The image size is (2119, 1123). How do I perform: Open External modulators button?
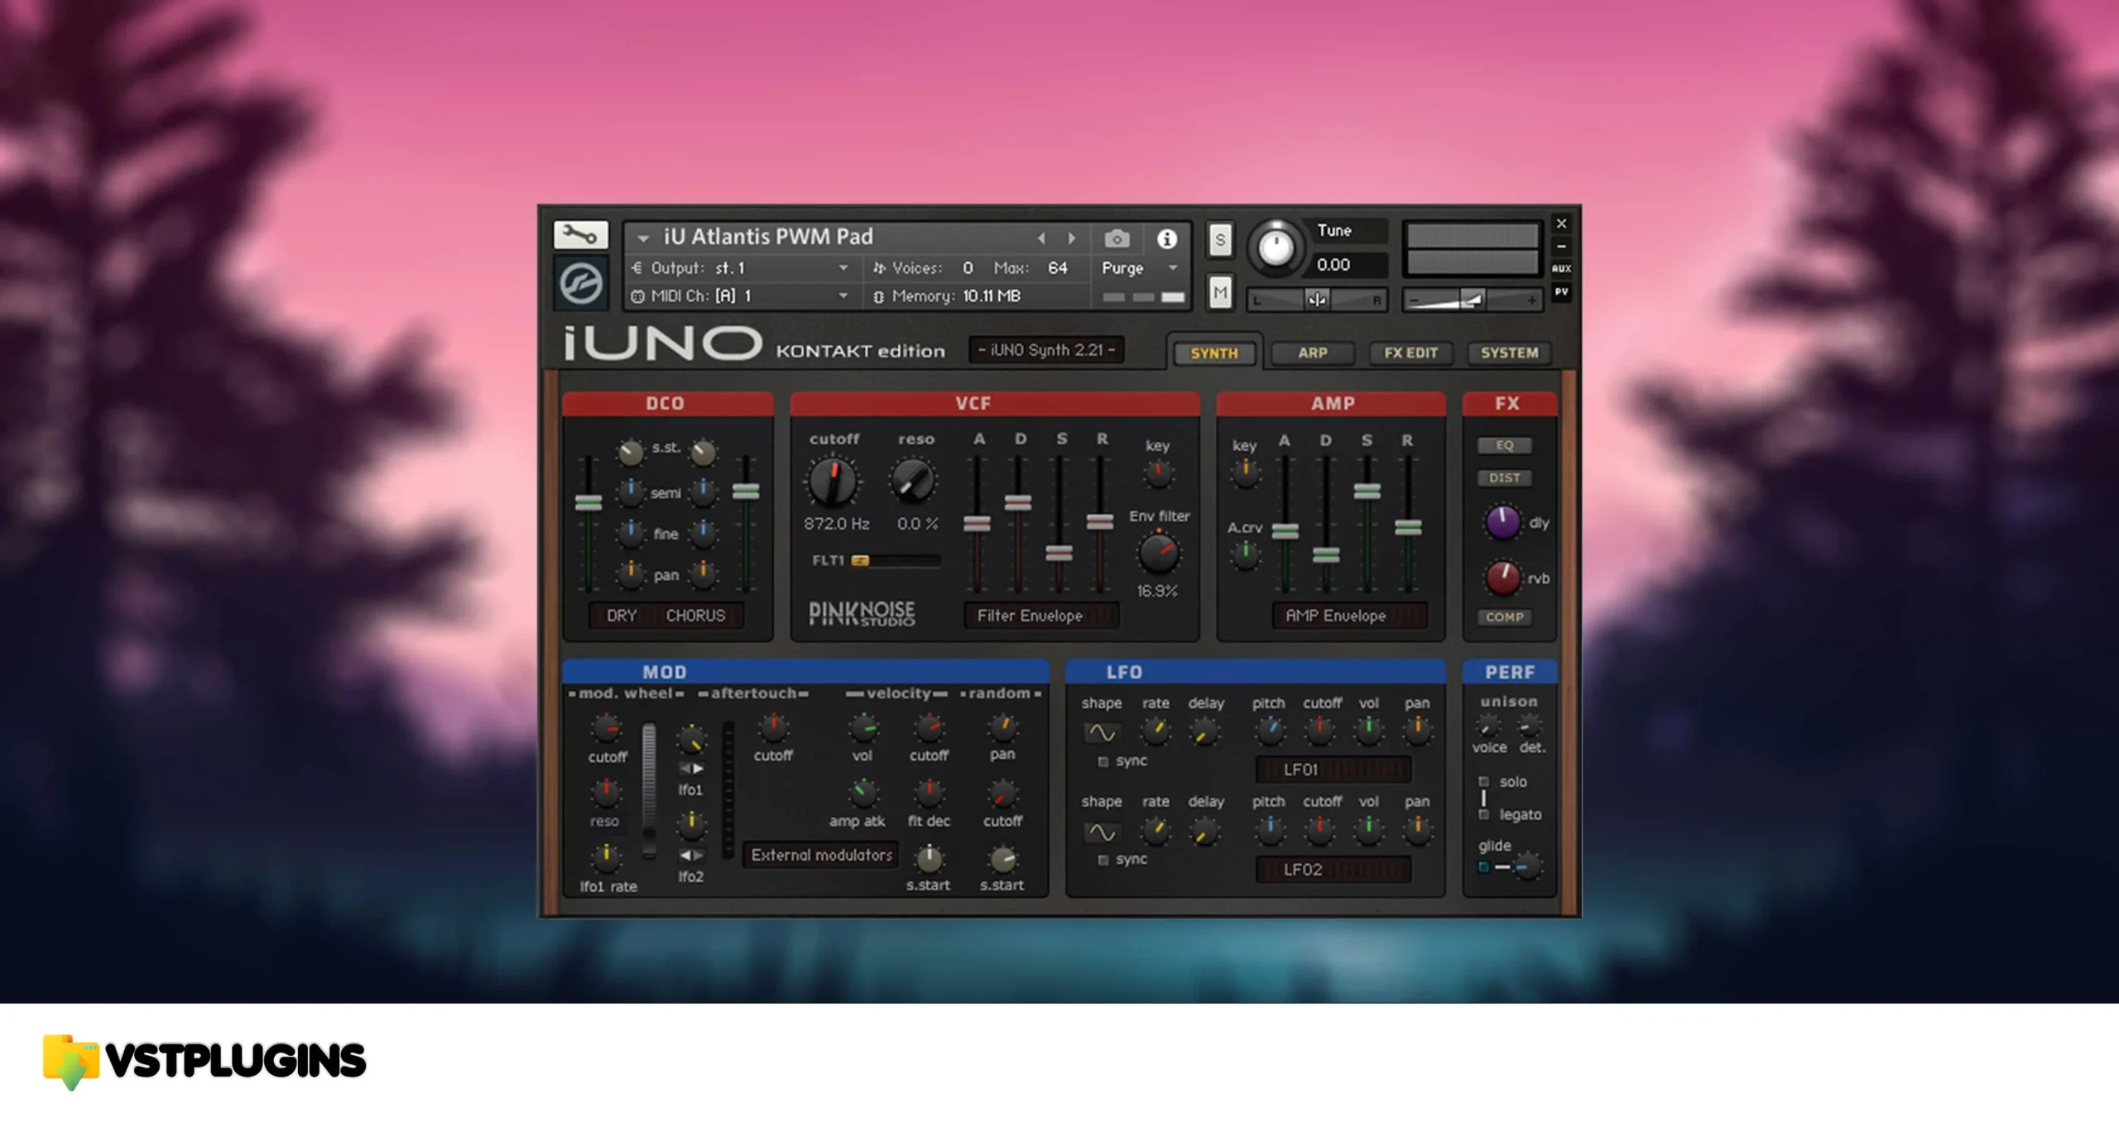click(x=821, y=855)
